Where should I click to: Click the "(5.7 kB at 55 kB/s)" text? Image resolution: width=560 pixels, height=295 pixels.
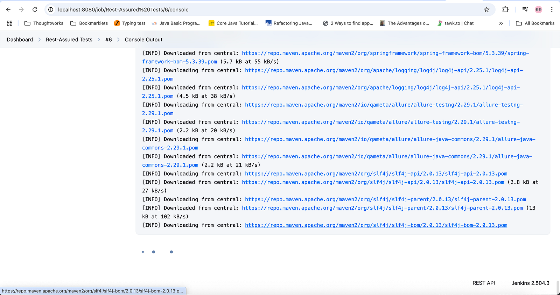click(250, 62)
